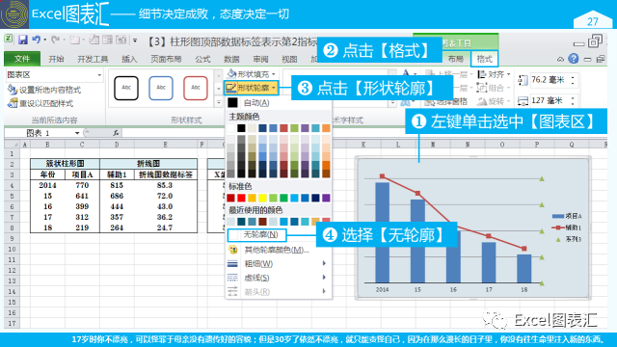Expand the 虚线 submenu

(279, 278)
